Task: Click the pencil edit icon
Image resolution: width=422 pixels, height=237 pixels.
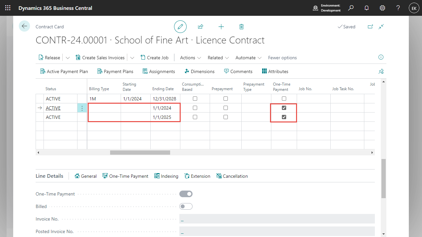Action: click(x=180, y=27)
